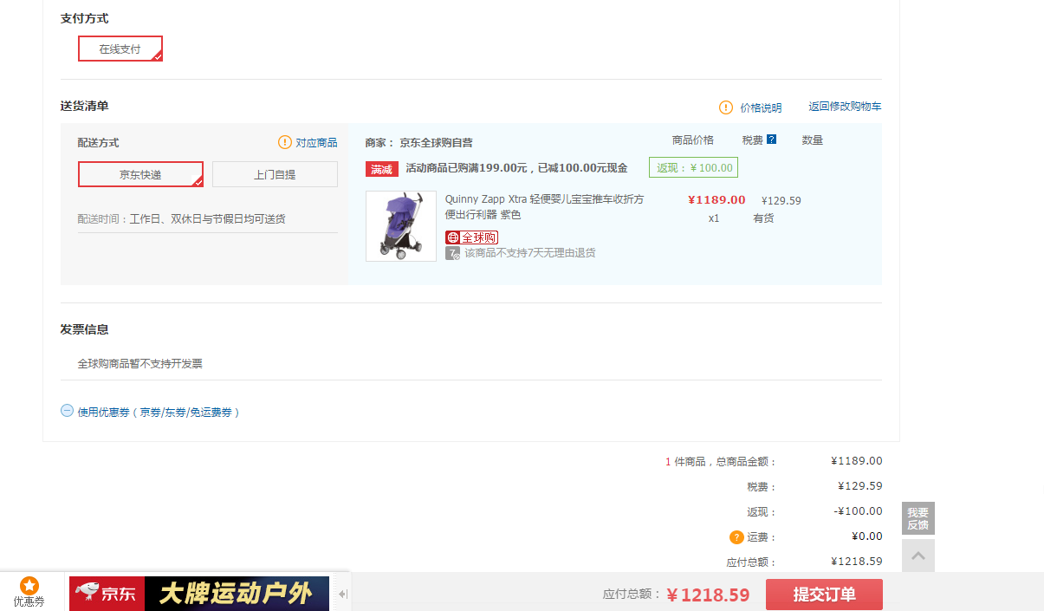Click 全球购商品暂不支持开发票 text

[x=140, y=364]
